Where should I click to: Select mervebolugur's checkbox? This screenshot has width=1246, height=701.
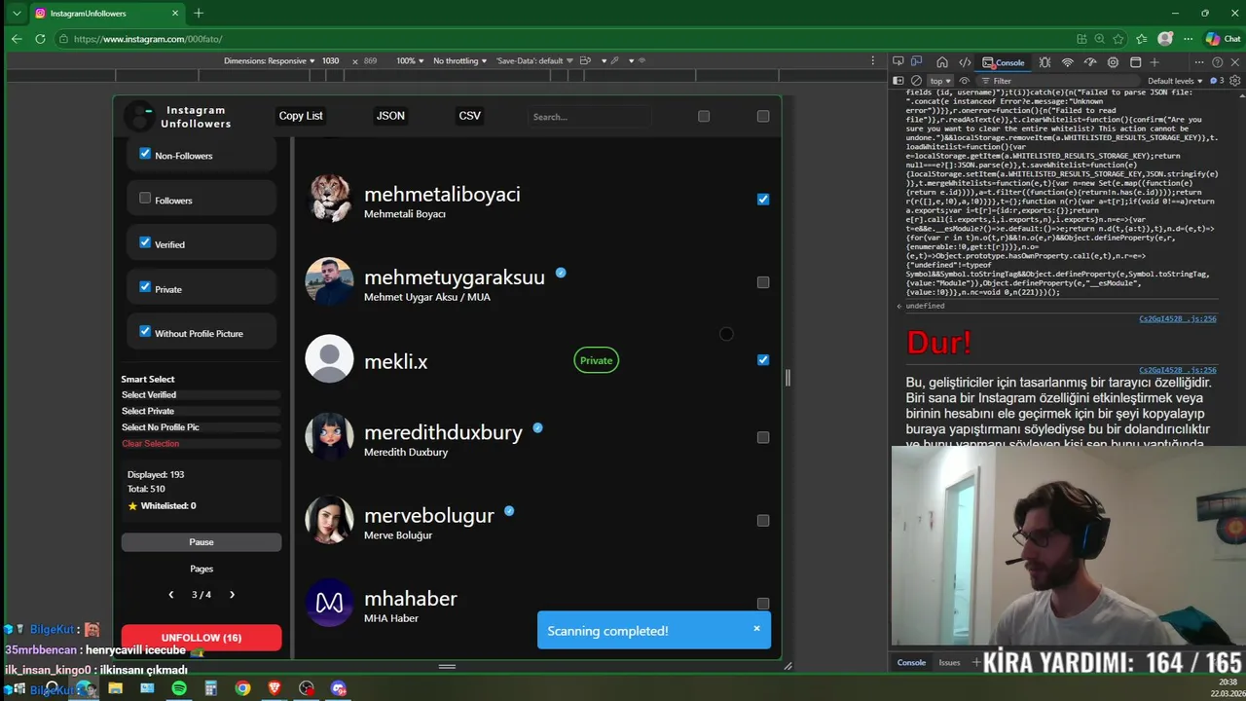coord(763,520)
